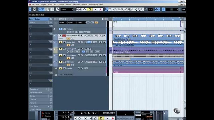This screenshot has height=120, width=214.
Task: Open the File menu
Action: (33, 5)
